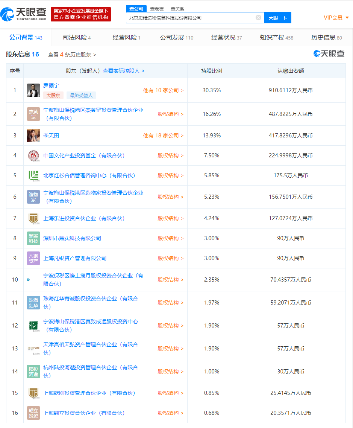Click the 鼎实科技 logo in row 8
Viewport: 353px width, 428px height.
point(33,238)
